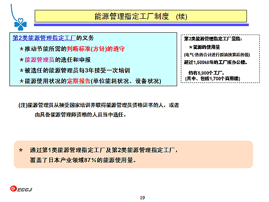Image resolution: width=269 pixels, height=202 pixels.
Task: Open the 第2类能源管理指定工厂 hyperlink
Action: point(44,38)
